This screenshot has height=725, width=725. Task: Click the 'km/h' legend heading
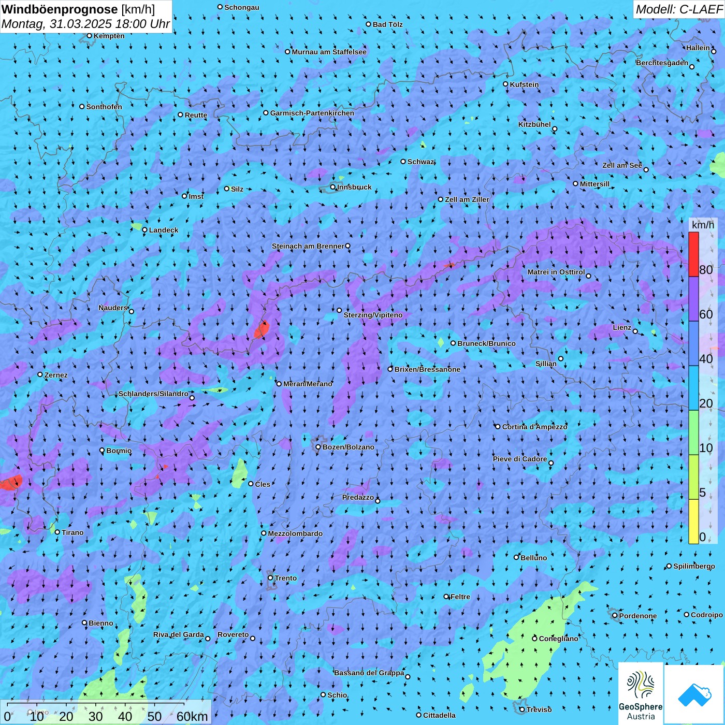tap(703, 225)
